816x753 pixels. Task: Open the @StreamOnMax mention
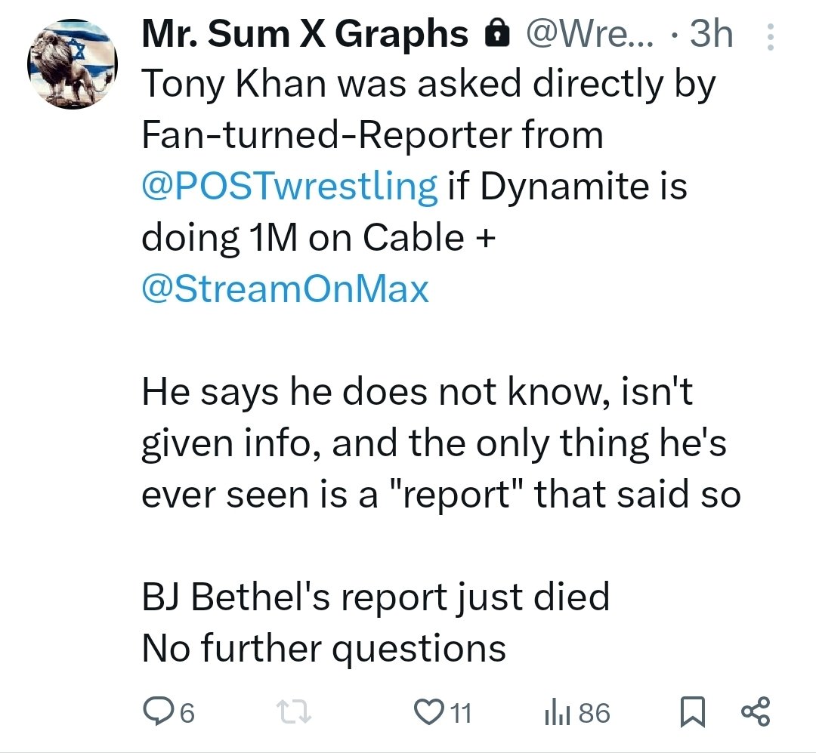(x=286, y=289)
